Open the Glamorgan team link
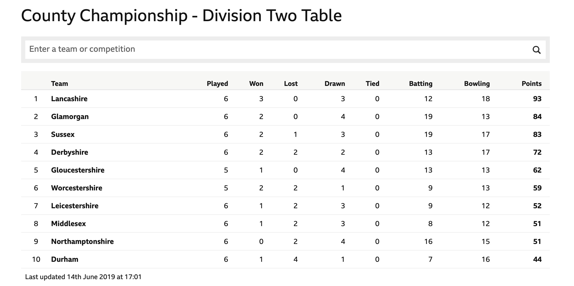 [70, 117]
